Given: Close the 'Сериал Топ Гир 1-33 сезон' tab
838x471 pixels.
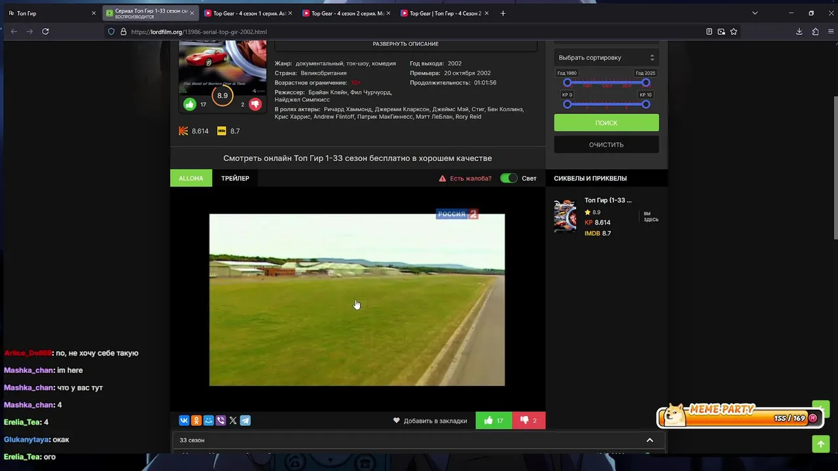Looking at the screenshot, I should 192,13.
